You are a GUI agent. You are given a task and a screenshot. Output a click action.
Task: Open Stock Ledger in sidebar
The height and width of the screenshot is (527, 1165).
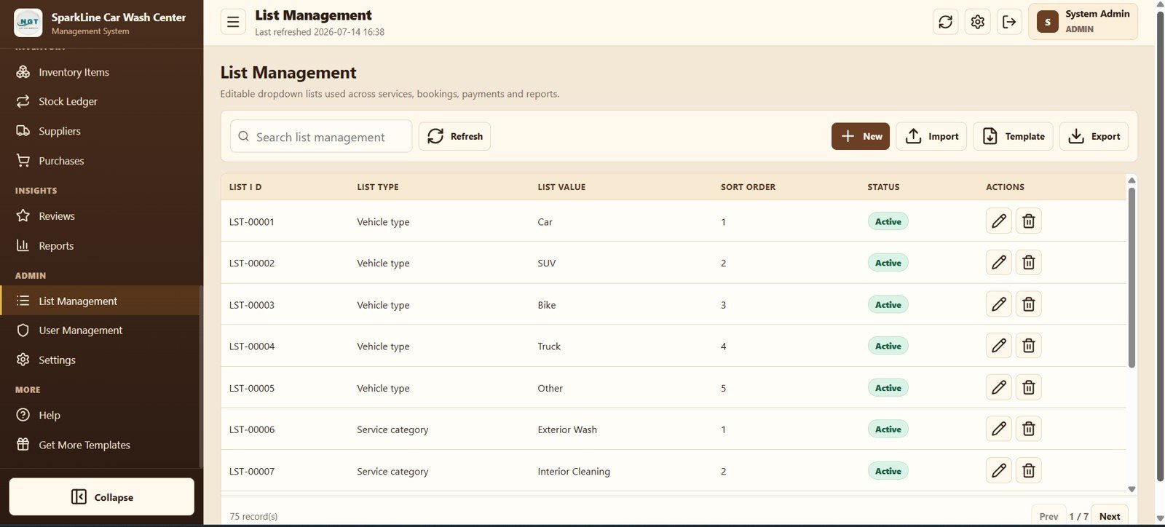point(100,101)
